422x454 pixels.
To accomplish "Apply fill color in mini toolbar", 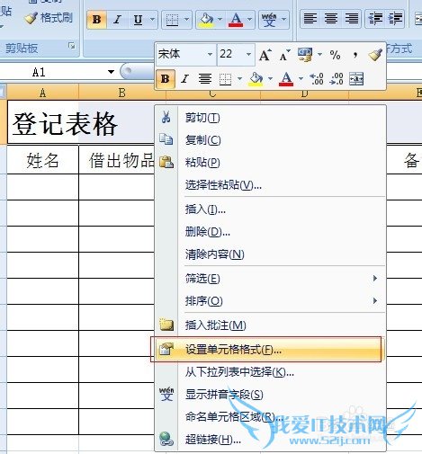I will coord(256,79).
